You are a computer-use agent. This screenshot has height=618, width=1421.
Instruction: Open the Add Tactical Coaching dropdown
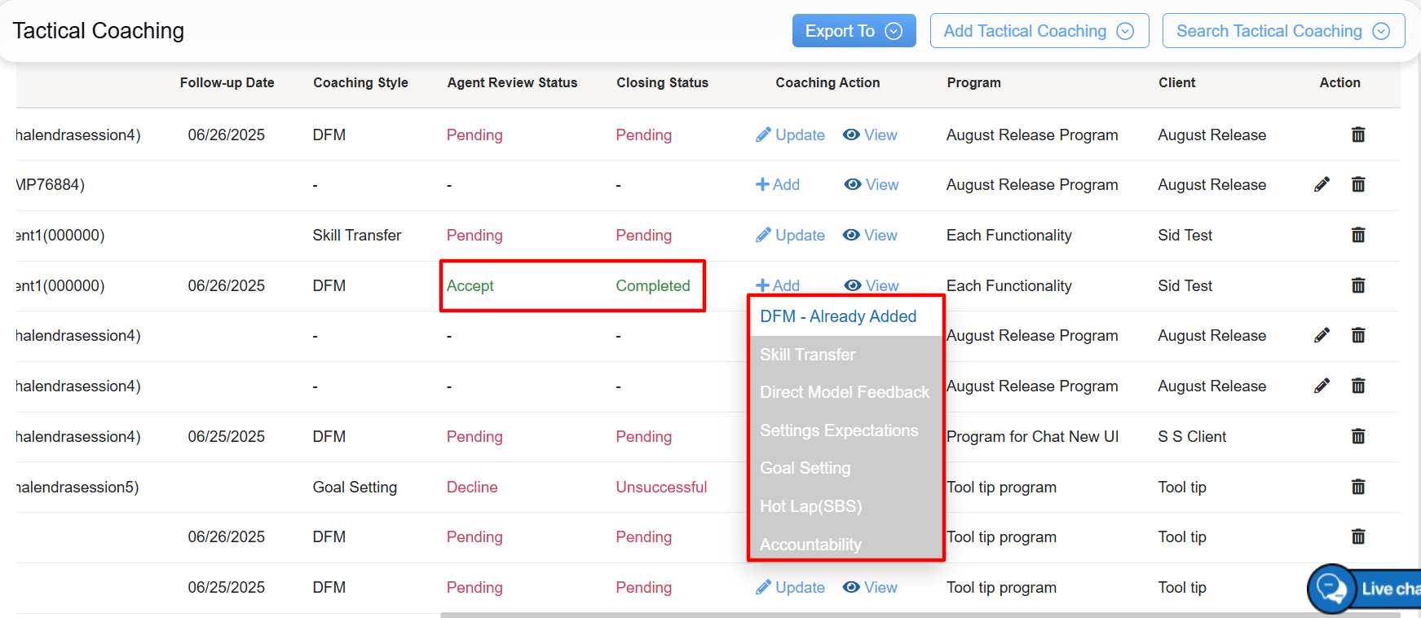pos(1039,31)
